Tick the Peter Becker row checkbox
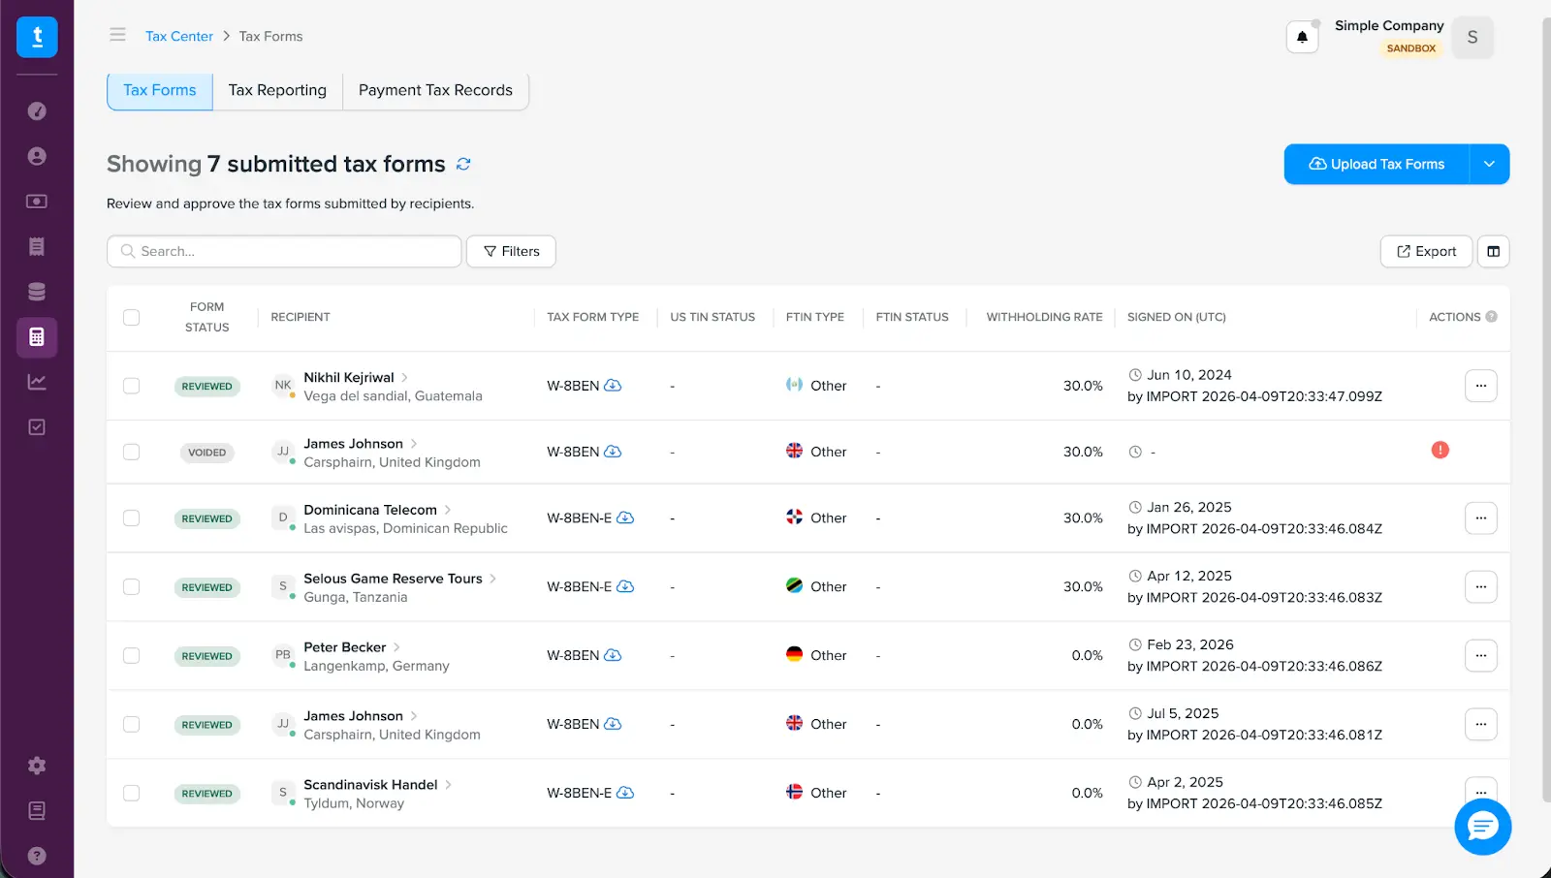1551x878 pixels. 132,656
